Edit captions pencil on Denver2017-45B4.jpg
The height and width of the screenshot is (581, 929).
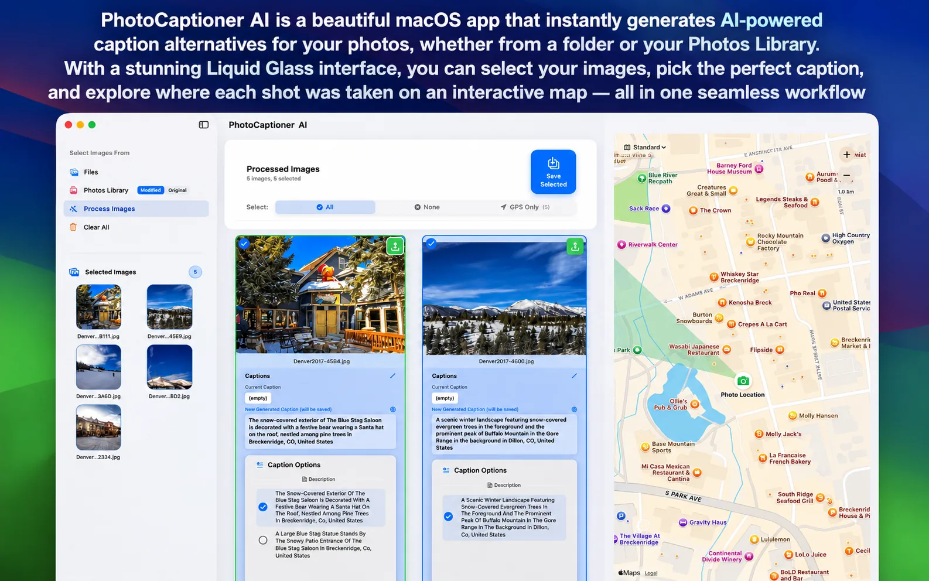pyautogui.click(x=392, y=376)
